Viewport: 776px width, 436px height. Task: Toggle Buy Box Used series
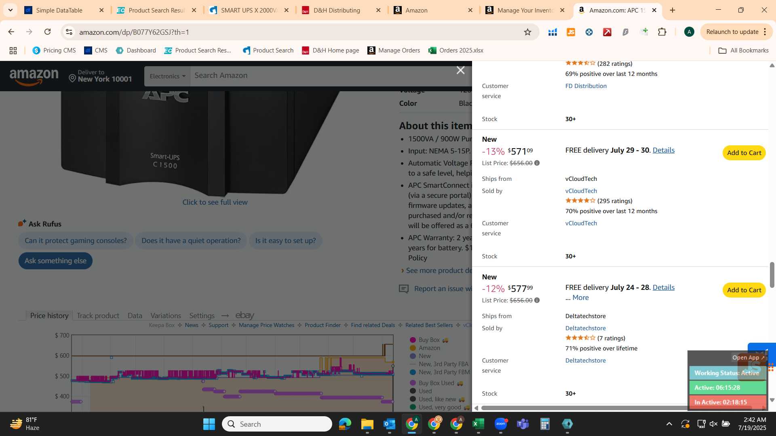(436, 383)
